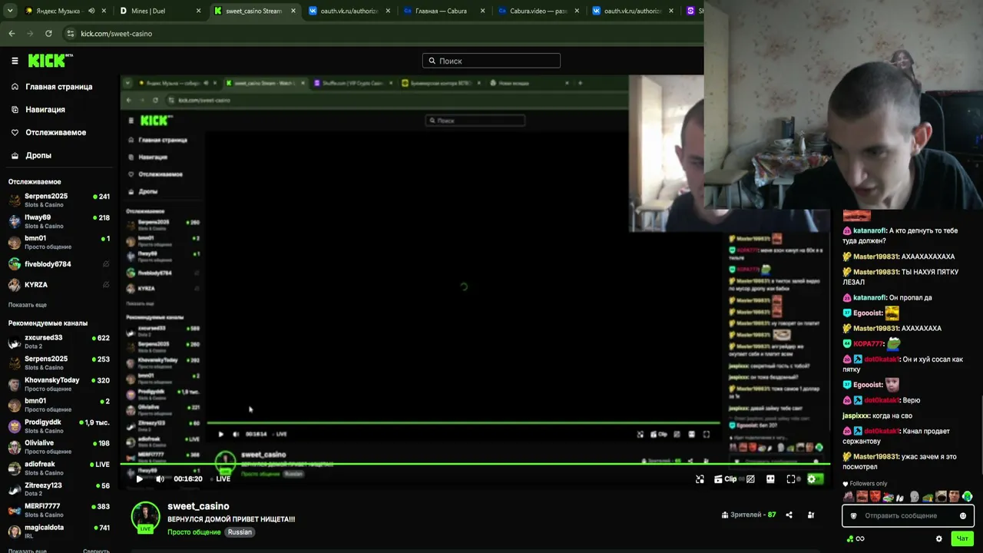This screenshot has height=553, width=983.
Task: Open the browser tab search dropdown
Action: pyautogui.click(x=10, y=11)
